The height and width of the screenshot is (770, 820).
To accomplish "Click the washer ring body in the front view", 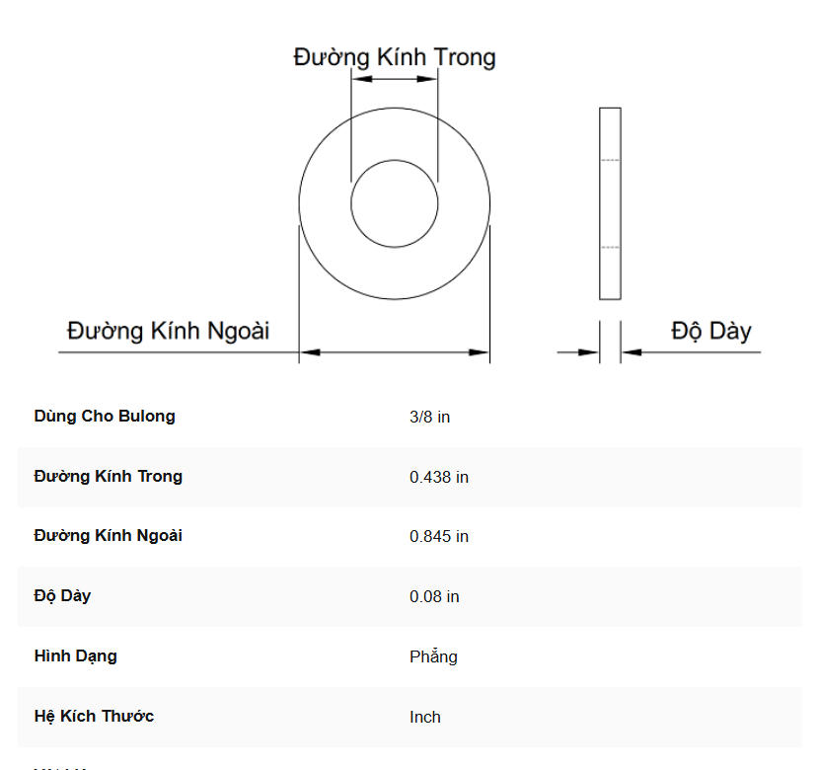I will 326,204.
